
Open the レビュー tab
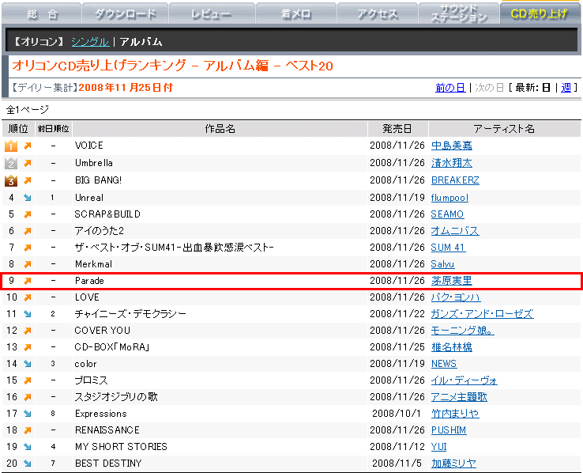coord(212,13)
